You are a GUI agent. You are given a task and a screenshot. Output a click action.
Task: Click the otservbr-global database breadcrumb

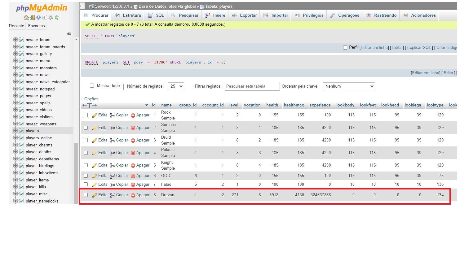tap(167, 6)
